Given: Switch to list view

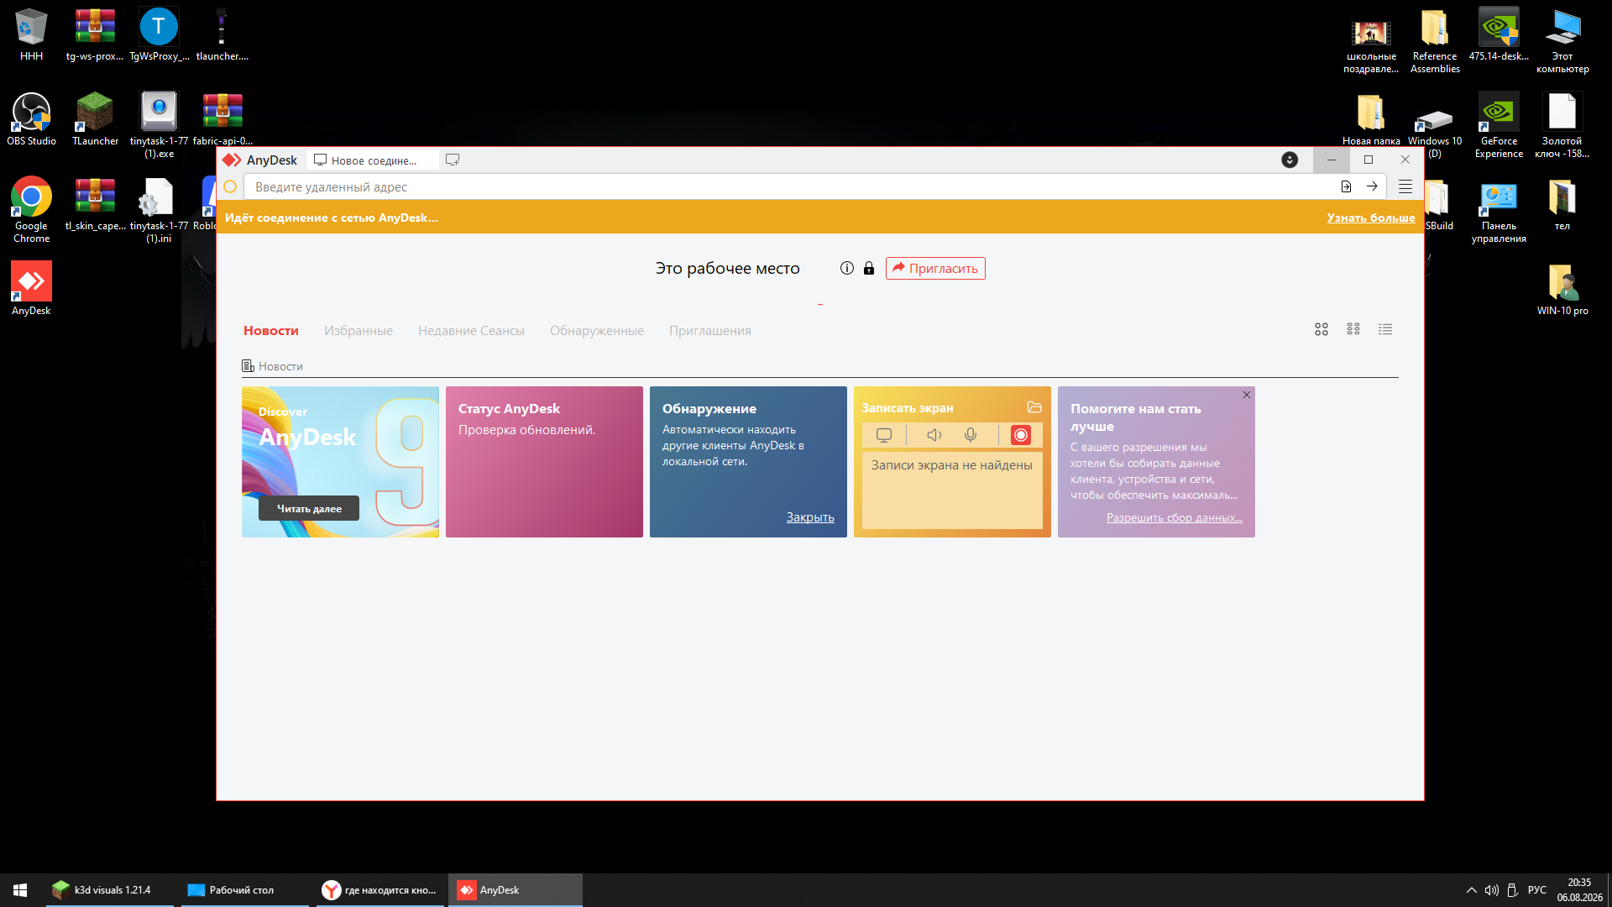Looking at the screenshot, I should coord(1385,330).
